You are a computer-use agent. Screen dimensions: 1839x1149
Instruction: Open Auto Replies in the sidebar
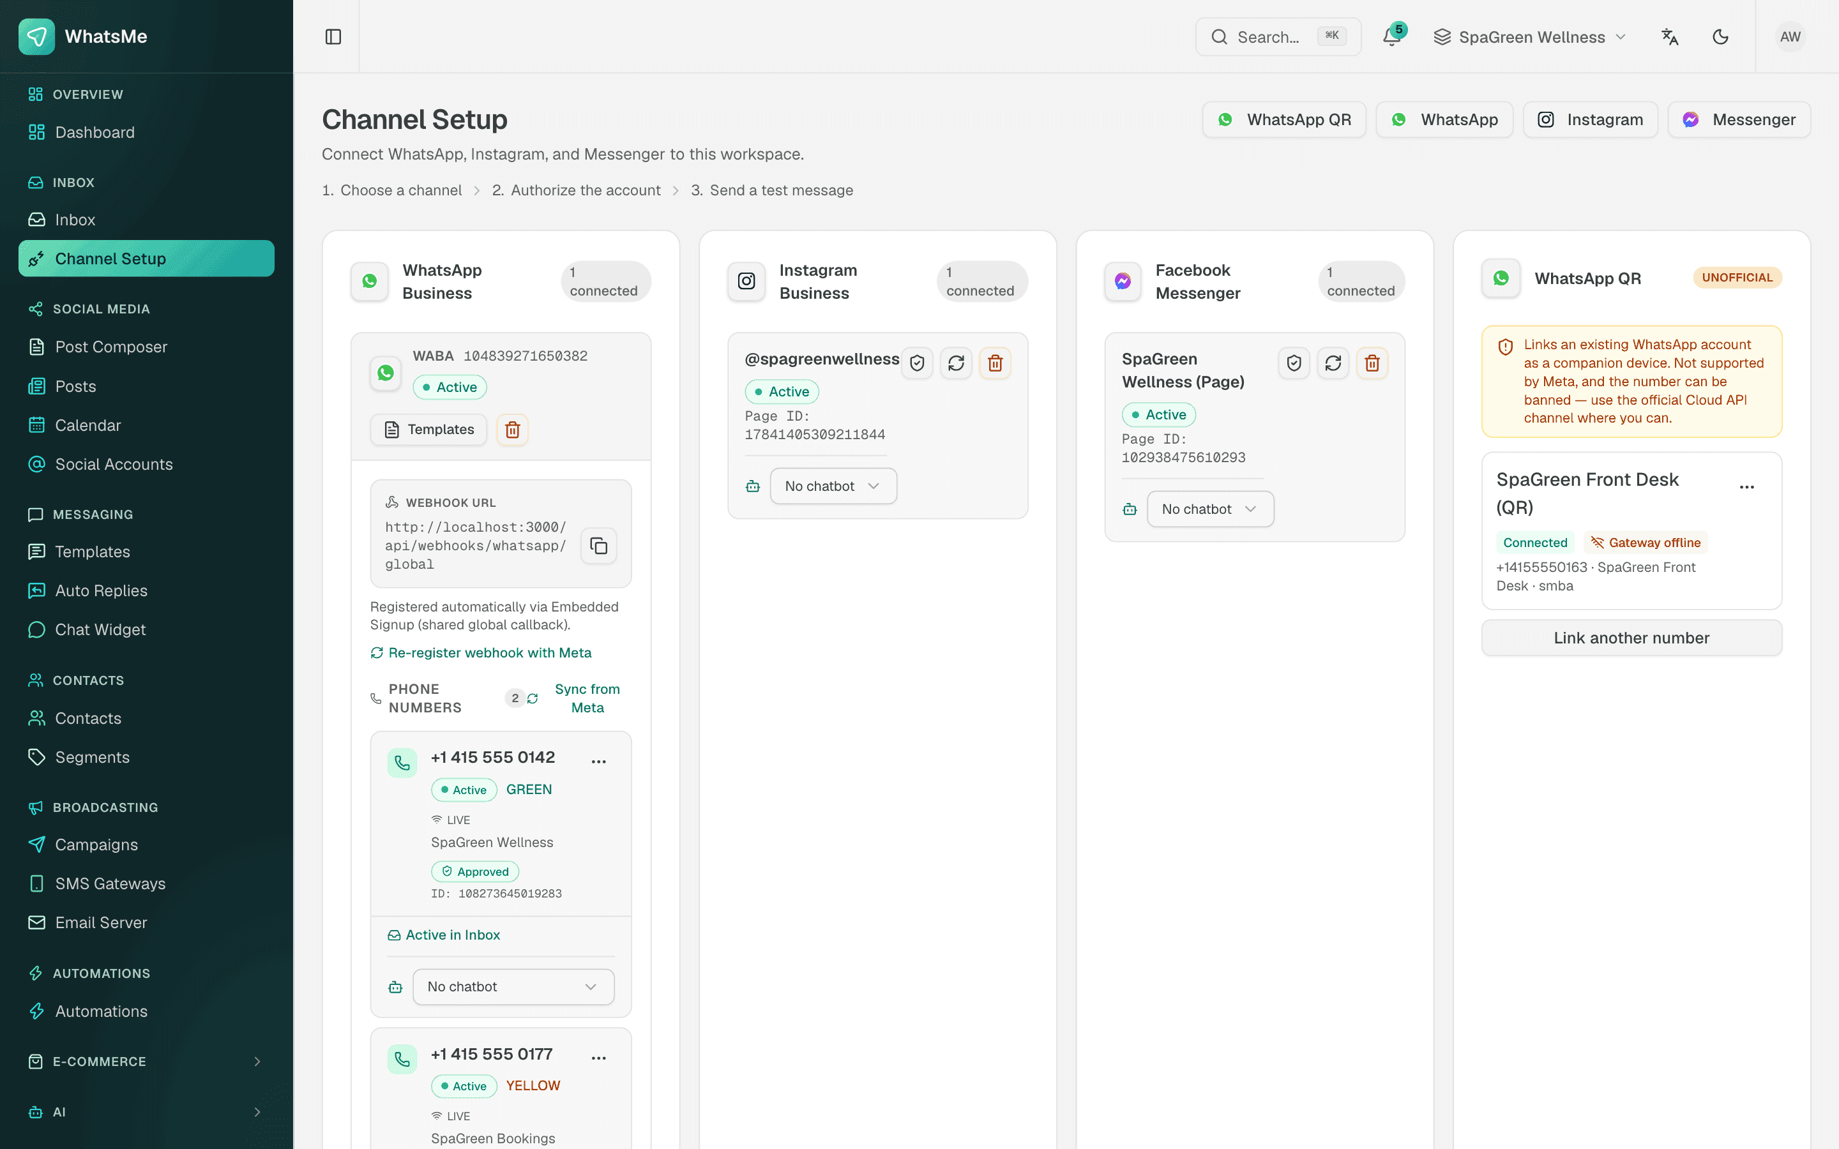(x=146, y=590)
